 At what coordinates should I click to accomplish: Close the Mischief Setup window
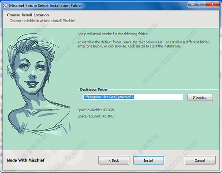pyautogui.click(x=212, y=4)
